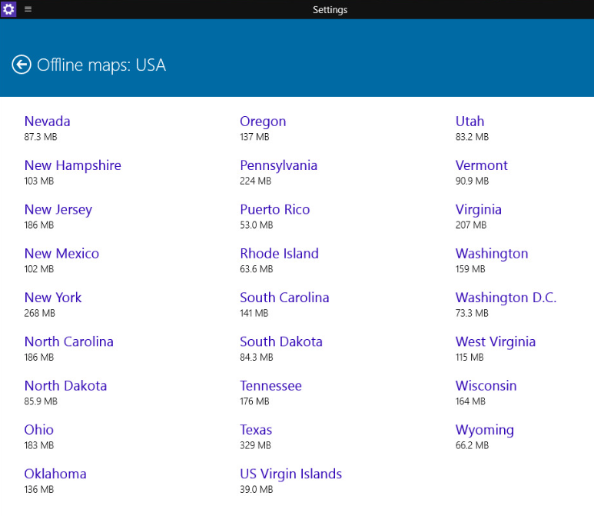Image resolution: width=594 pixels, height=516 pixels.
Task: Select the Puerto Rico map
Action: tap(275, 209)
